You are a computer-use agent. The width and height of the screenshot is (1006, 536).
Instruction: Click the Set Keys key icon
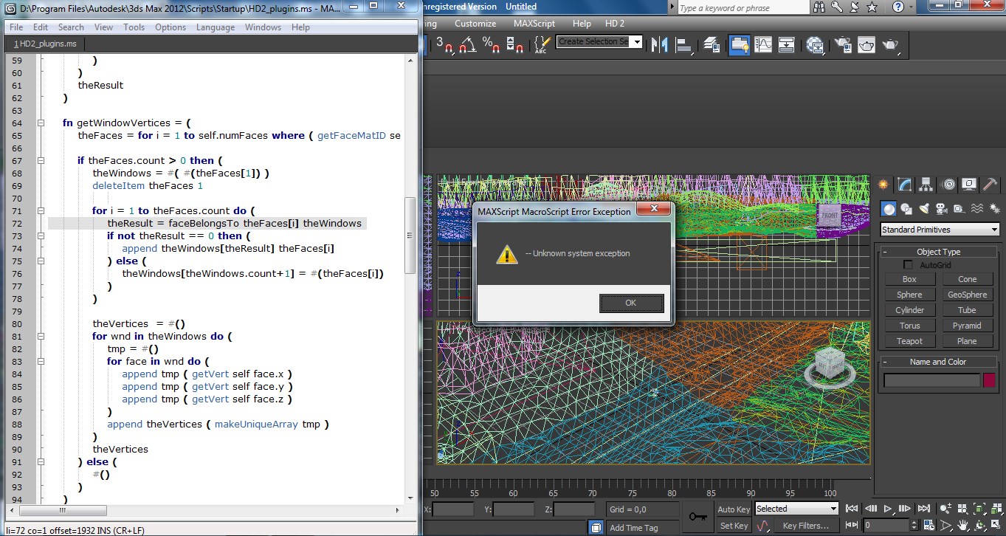pyautogui.click(x=697, y=516)
